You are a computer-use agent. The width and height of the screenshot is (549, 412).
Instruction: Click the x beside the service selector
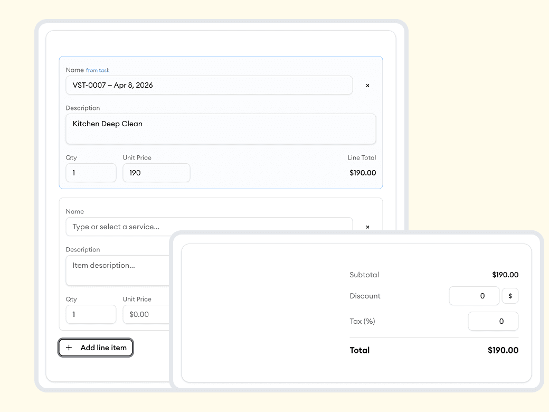pyautogui.click(x=367, y=227)
